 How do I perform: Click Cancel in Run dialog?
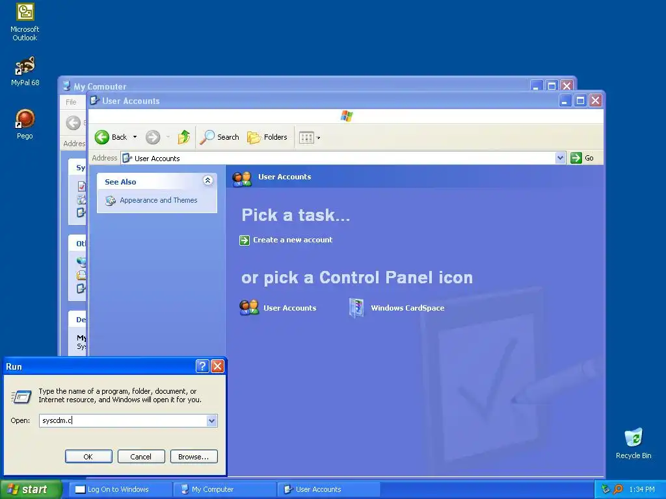[x=141, y=457]
